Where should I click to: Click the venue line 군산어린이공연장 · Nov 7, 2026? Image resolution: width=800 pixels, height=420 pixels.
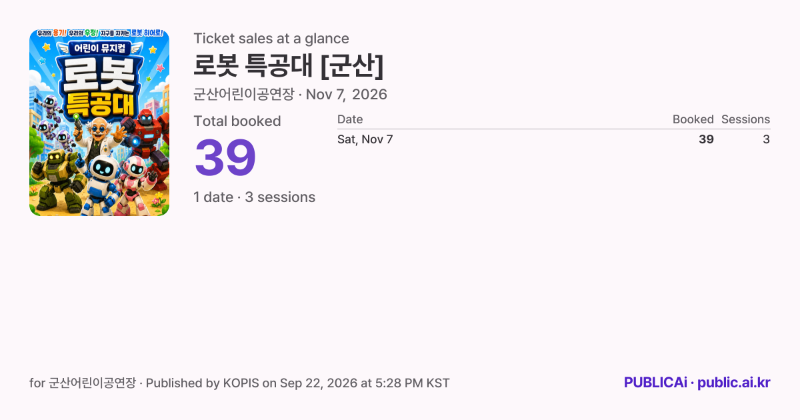(290, 95)
